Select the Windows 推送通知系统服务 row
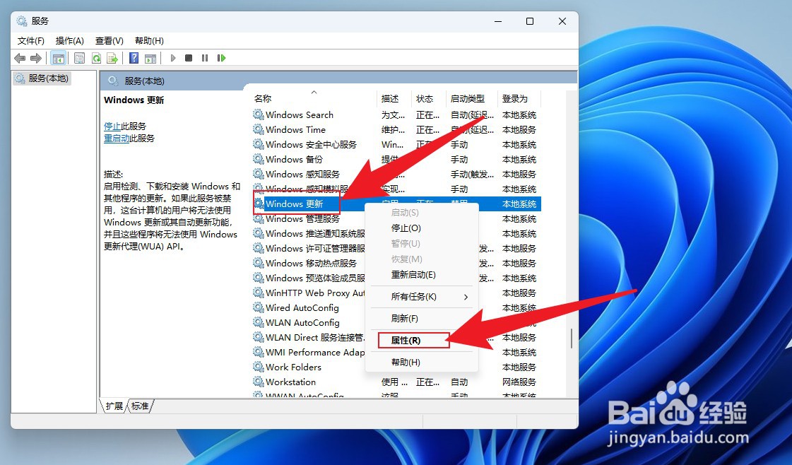 396,233
